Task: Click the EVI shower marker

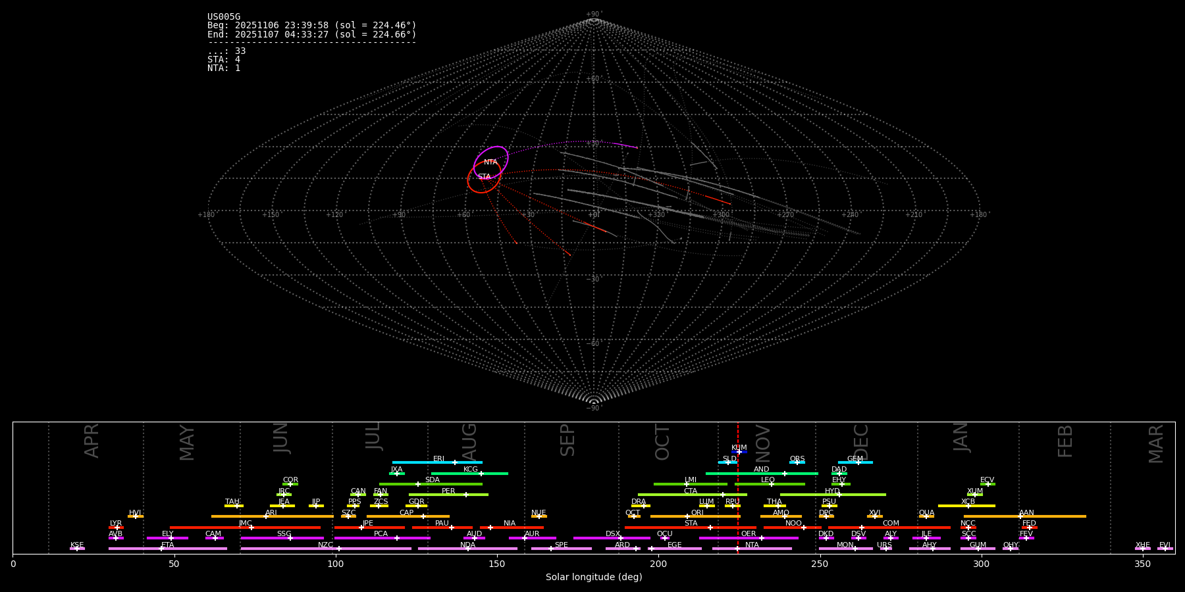Action: (x=1165, y=549)
